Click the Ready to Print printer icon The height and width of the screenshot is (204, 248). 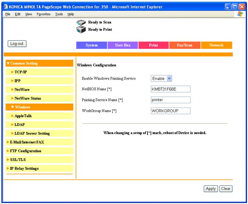[81, 30]
